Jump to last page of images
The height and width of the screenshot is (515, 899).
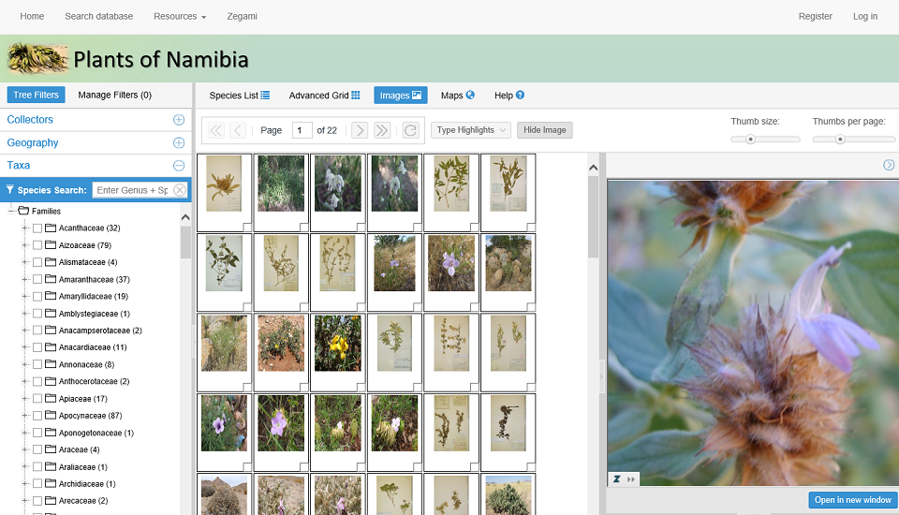point(382,130)
